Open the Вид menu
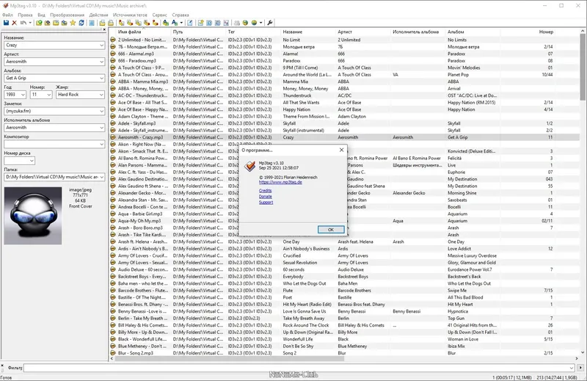This screenshot has width=587, height=381. (42, 15)
